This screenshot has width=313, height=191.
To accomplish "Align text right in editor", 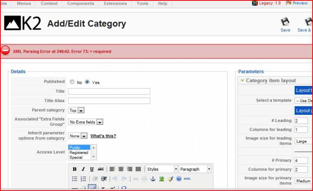I will pyautogui.click(x=130, y=169).
